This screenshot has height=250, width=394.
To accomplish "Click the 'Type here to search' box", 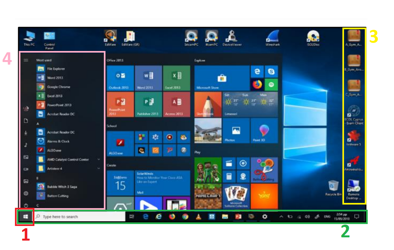I will 80,217.
